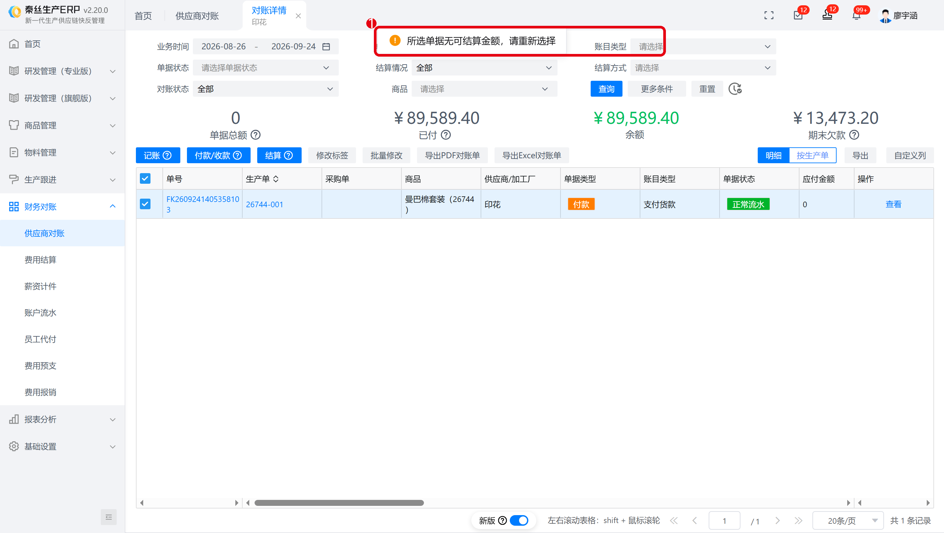Open the 20条/页 page size dropdown
The image size is (944, 533).
(848, 520)
